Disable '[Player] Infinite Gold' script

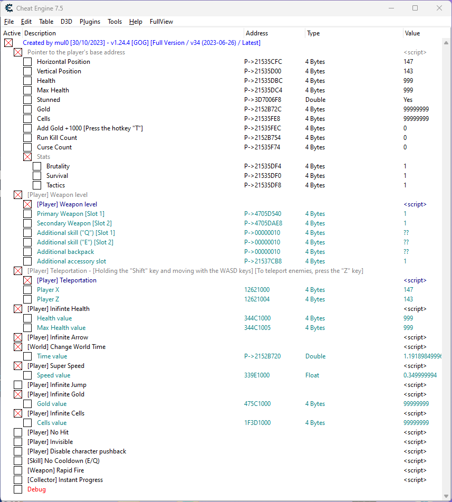coord(18,394)
